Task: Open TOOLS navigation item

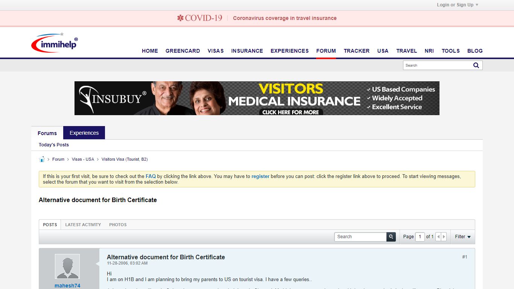Action: [x=451, y=51]
